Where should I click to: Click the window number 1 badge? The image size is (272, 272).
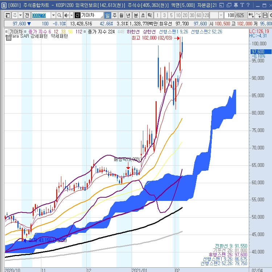click(x=4, y=5)
